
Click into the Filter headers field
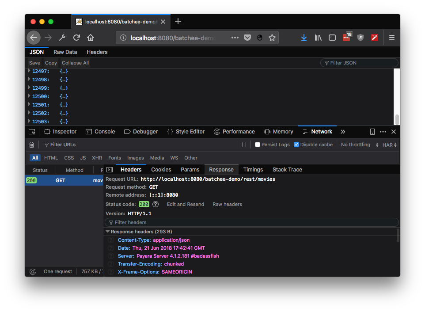tap(252, 222)
